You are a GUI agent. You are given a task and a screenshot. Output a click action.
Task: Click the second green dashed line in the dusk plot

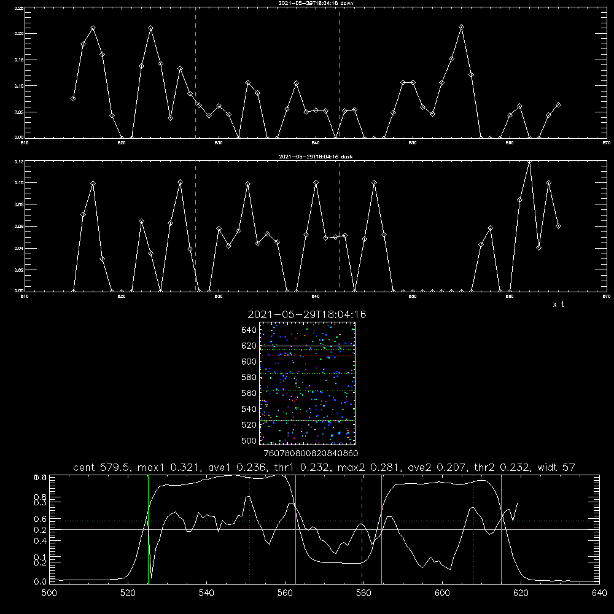point(339,226)
